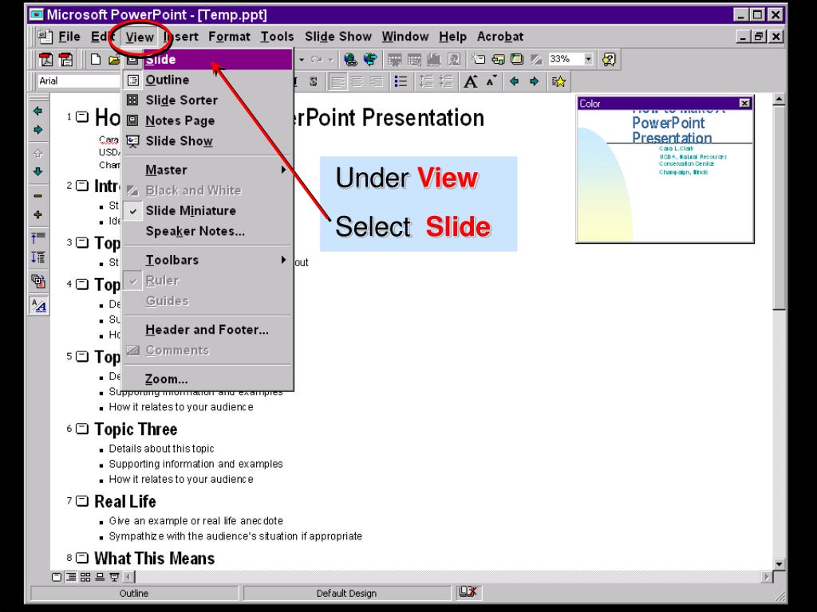Viewport: 817px width, 612px height.
Task: Click the first Acrobat PDF toolbar icon
Action: click(45, 59)
